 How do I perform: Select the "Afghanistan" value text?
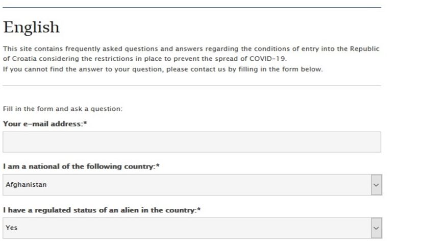click(26, 185)
